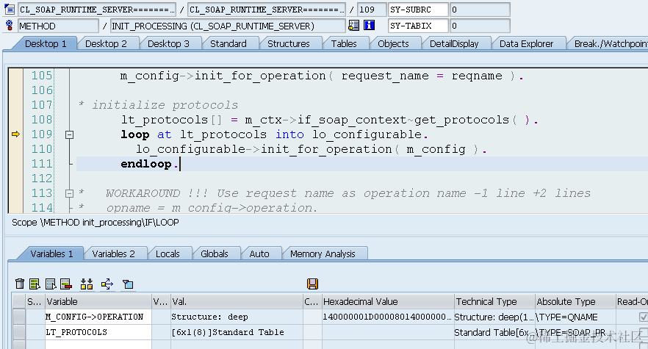The height and width of the screenshot is (349, 648).
Task: Click the Absolute Type column header
Action: click(575, 301)
